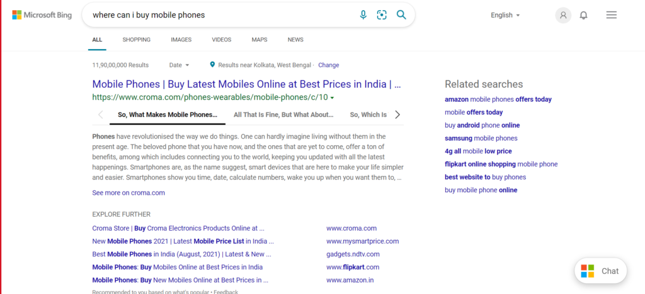Search 'flipkart online shopping mobile phone'
The height and width of the screenshot is (294, 645).
501,164
